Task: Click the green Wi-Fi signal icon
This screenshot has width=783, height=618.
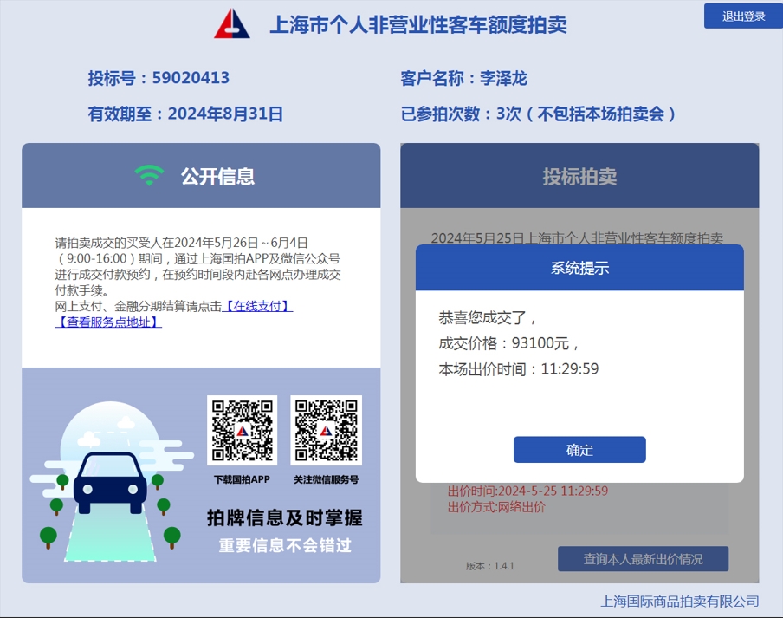Action: coord(149,176)
